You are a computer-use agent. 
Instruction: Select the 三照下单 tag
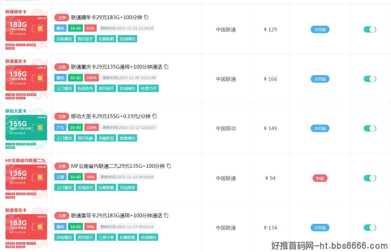(106, 237)
